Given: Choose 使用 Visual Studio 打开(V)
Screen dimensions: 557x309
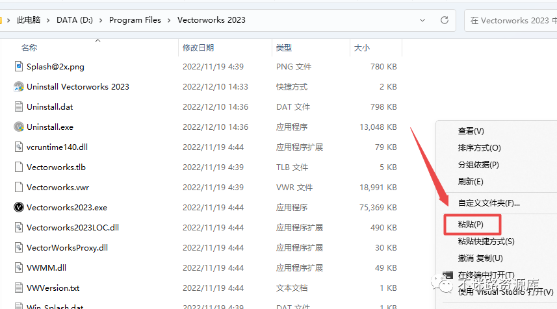Looking at the screenshot, I should [x=506, y=292].
